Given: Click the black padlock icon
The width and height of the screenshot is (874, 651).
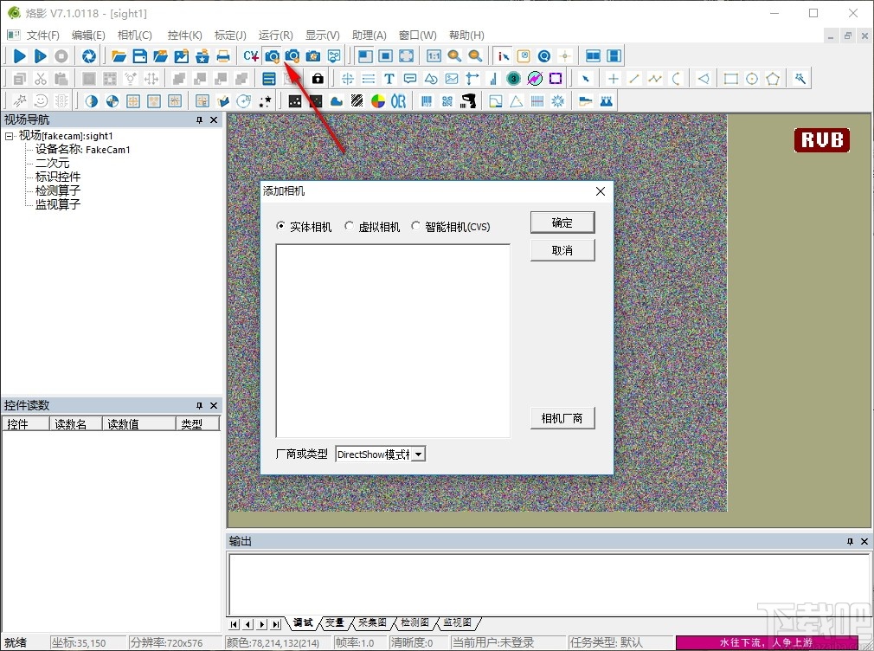Looking at the screenshot, I should click(x=318, y=79).
